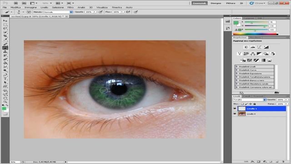Viewport: 291px width, 164px height.
Task: Launch Mini Bridge from application bar
Action: [24, 3]
